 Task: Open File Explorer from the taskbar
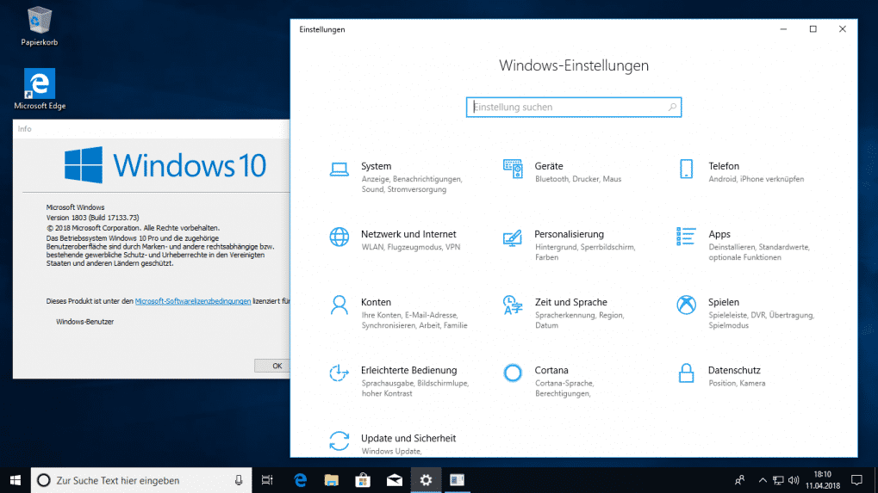[x=332, y=480]
